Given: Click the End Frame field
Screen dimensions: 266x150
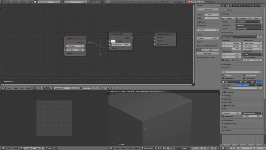Looking at the screenshot, I should pyautogui.click(x=252, y=46).
